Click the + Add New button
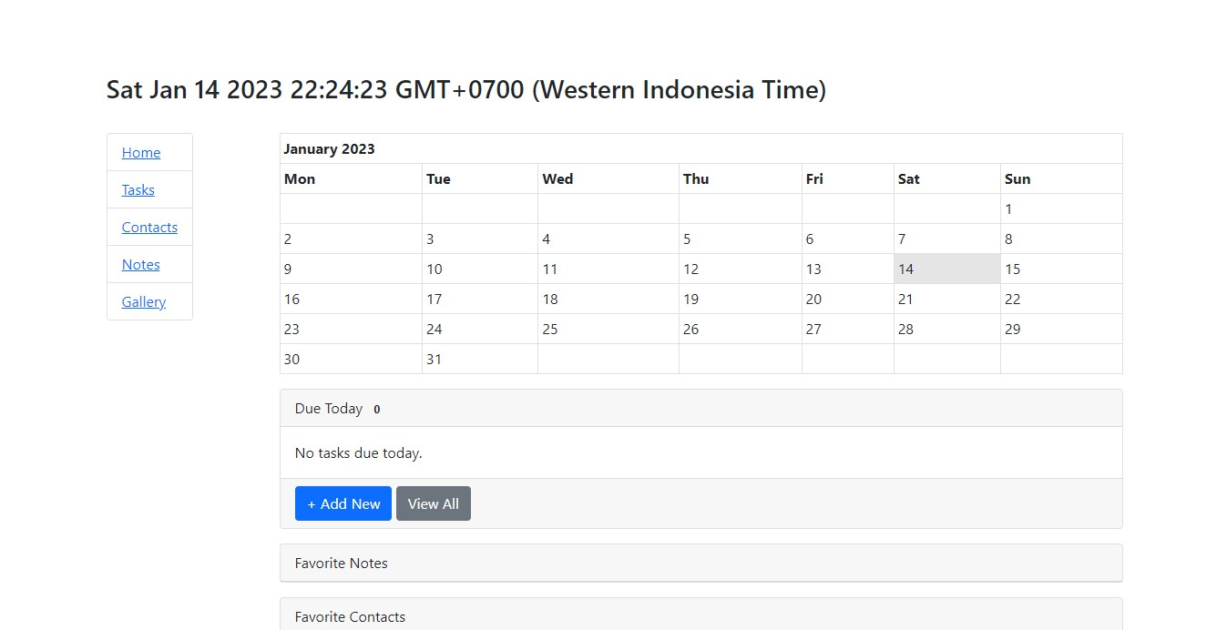1227x630 pixels. point(343,503)
